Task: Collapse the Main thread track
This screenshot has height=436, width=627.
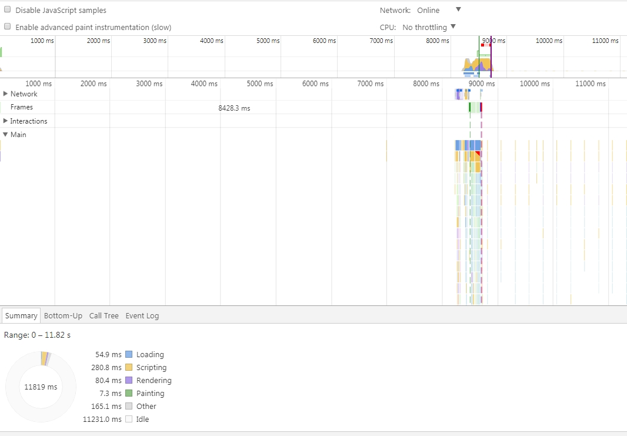Action: click(x=6, y=134)
